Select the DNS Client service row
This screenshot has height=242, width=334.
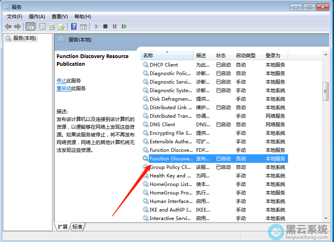pos(162,125)
